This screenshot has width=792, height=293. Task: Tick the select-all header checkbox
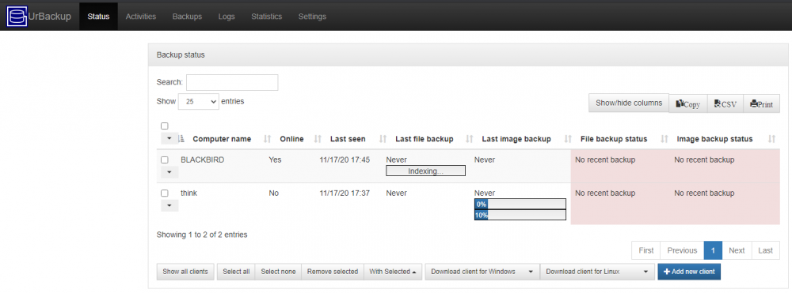pos(164,126)
